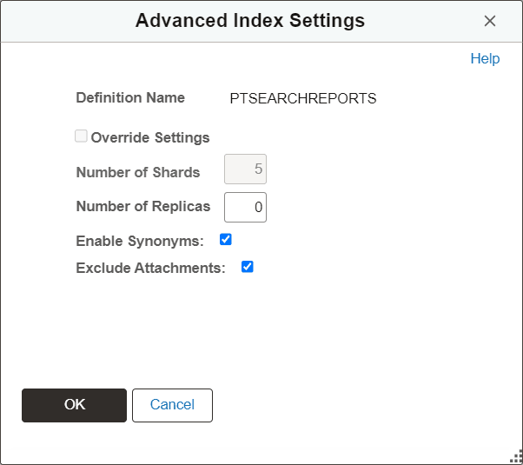Close the Advanced Index Settings dialog
The height and width of the screenshot is (465, 523).
[x=490, y=21]
